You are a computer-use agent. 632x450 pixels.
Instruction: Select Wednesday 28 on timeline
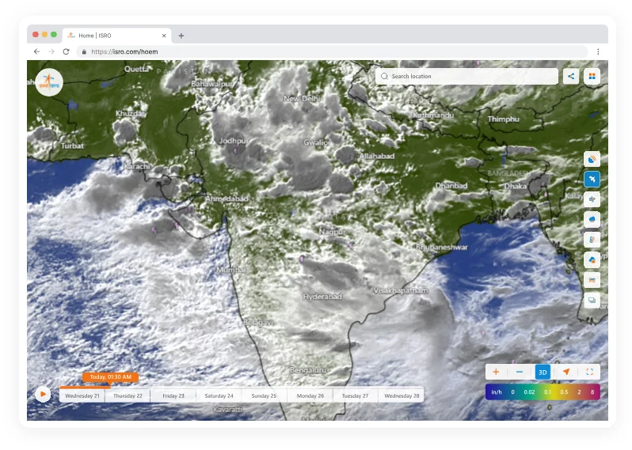coord(402,395)
